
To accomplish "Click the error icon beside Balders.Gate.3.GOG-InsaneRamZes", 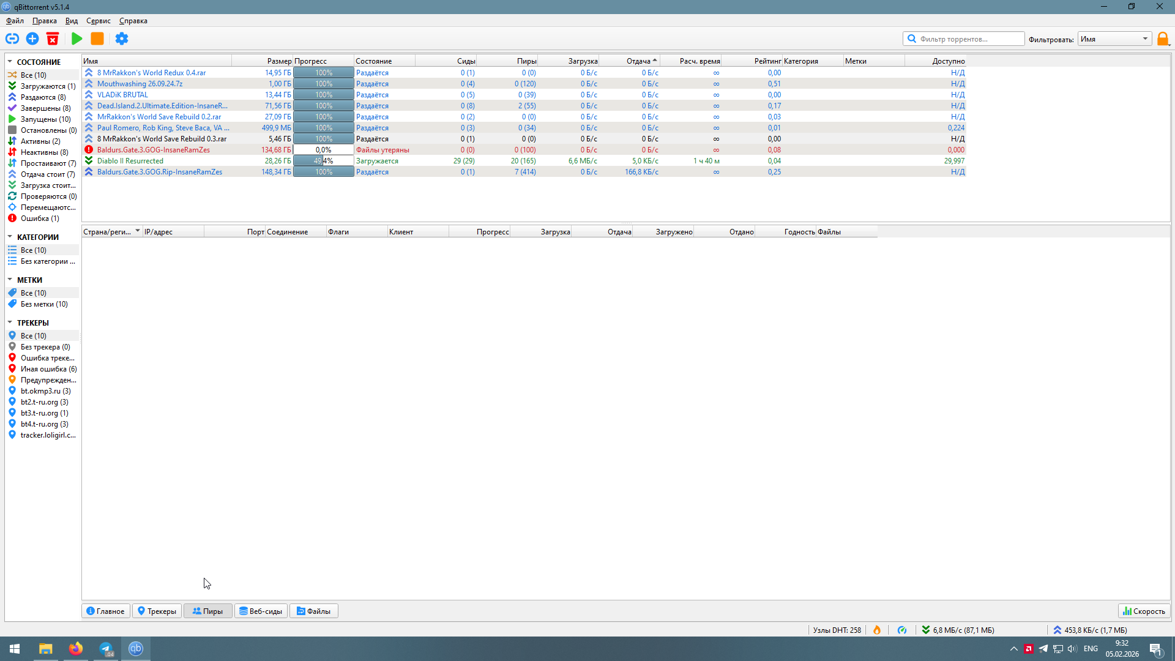I will [89, 150].
